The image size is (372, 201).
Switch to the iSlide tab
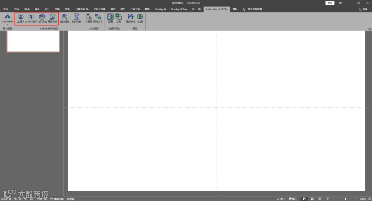[27, 9]
